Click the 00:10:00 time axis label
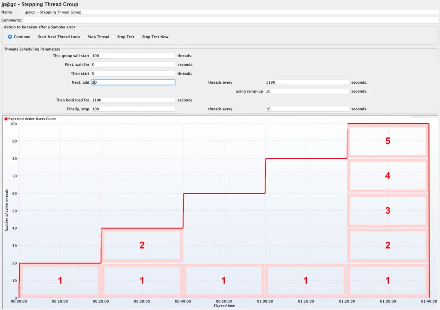Screen dimensions: 440x310 point(60,301)
